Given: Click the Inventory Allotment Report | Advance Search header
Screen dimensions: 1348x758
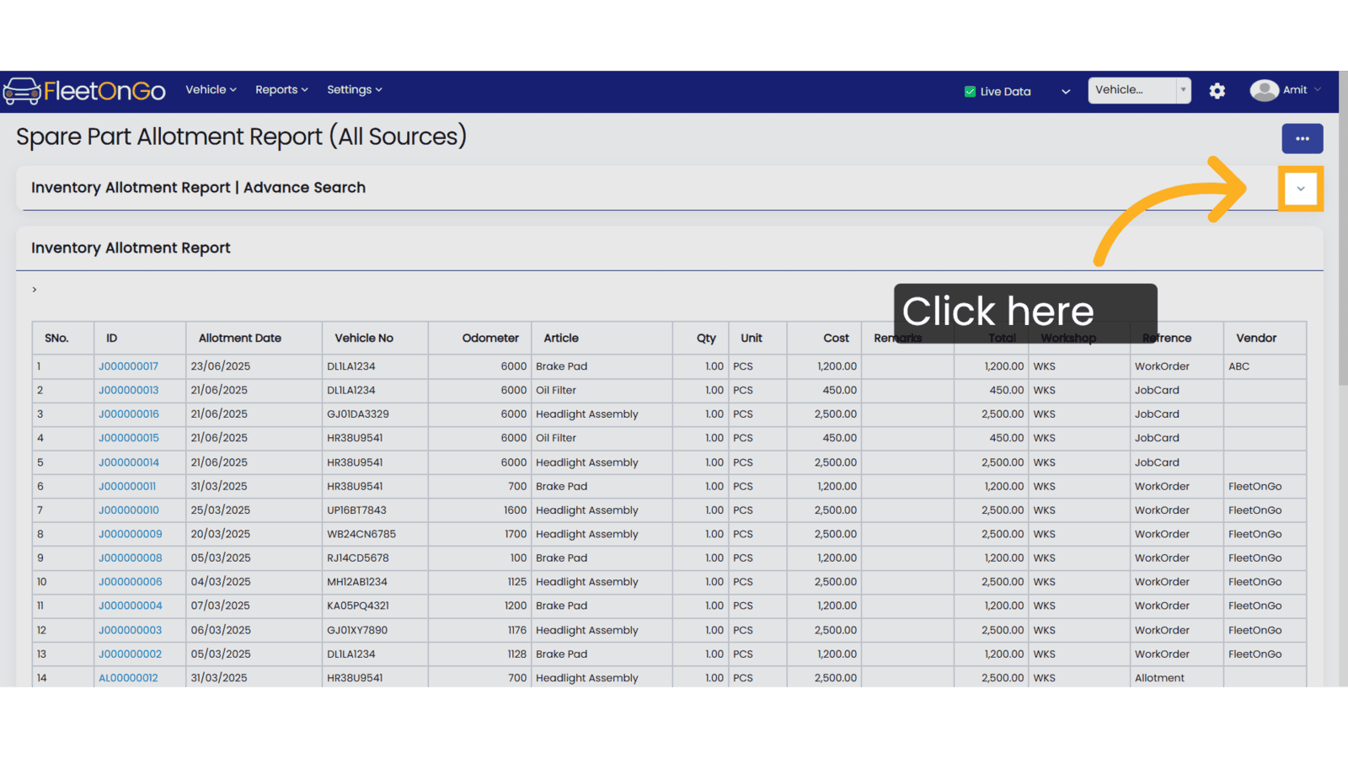Looking at the screenshot, I should [x=199, y=188].
